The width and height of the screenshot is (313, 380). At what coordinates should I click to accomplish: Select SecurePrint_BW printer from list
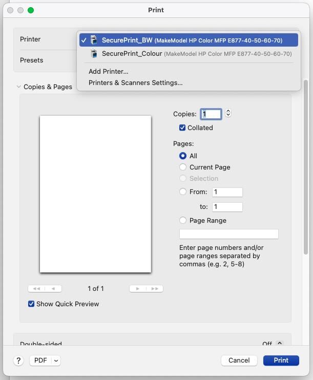[189, 40]
